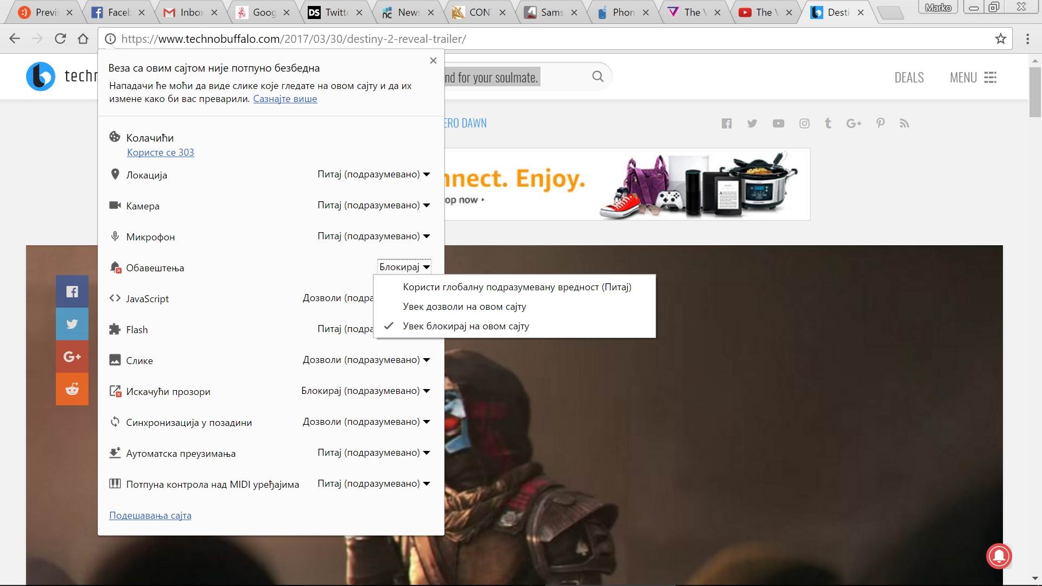Select 'Увек блокирај на овом сајту' option

[x=466, y=326]
